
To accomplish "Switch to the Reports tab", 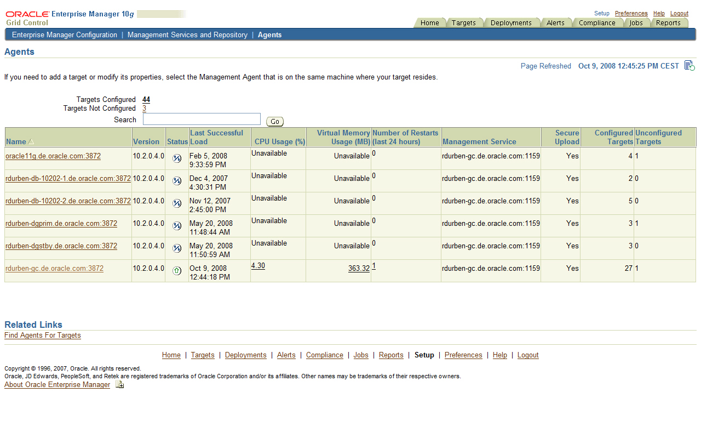I will pos(668,23).
